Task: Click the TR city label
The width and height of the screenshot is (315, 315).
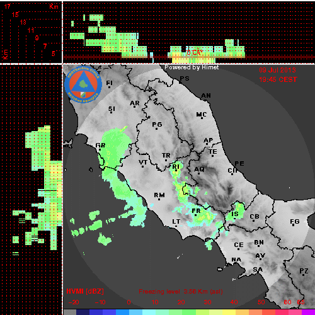Action: pos(166,156)
